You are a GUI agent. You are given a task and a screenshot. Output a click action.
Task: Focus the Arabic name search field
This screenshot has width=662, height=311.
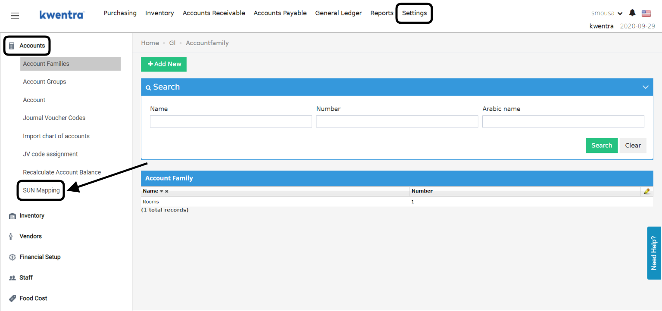563,121
